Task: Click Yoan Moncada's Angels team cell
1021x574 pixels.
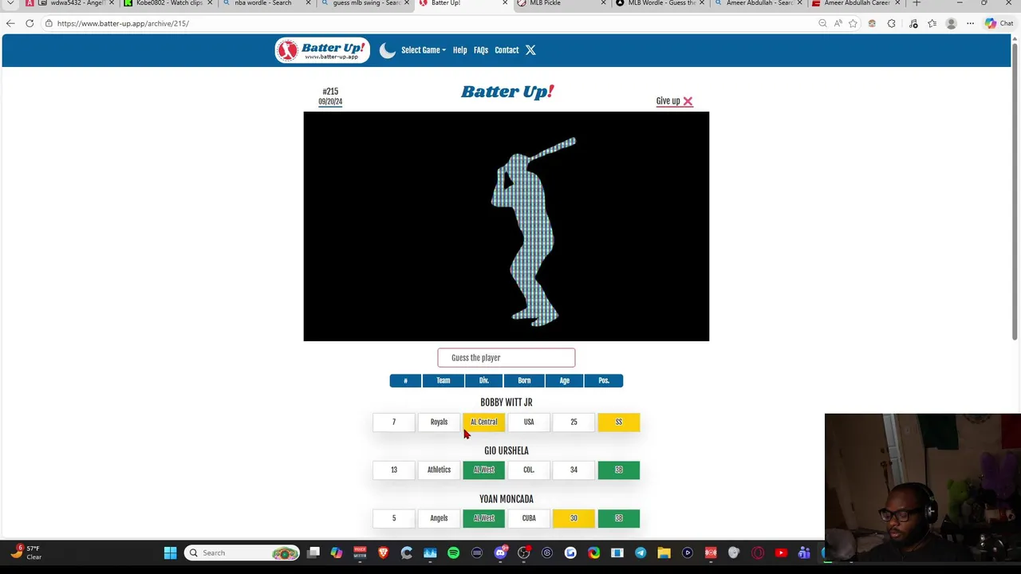Action: click(x=439, y=518)
